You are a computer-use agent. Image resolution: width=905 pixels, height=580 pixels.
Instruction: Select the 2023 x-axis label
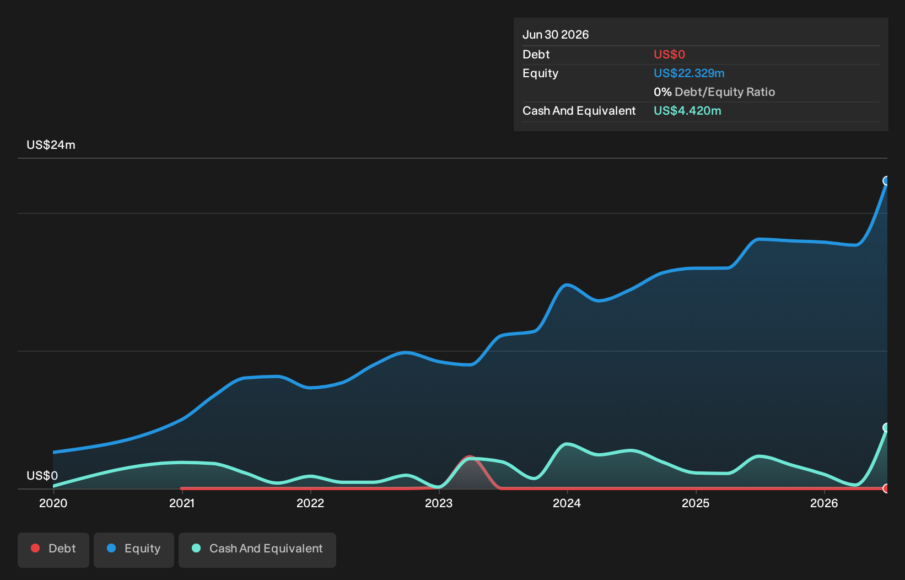pos(439,503)
